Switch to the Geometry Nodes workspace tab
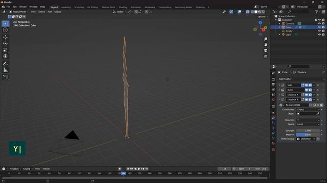This screenshot has width=327, height=183. 183,7
